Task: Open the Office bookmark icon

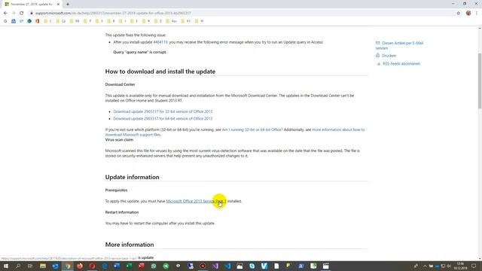Action: click(x=38, y=21)
